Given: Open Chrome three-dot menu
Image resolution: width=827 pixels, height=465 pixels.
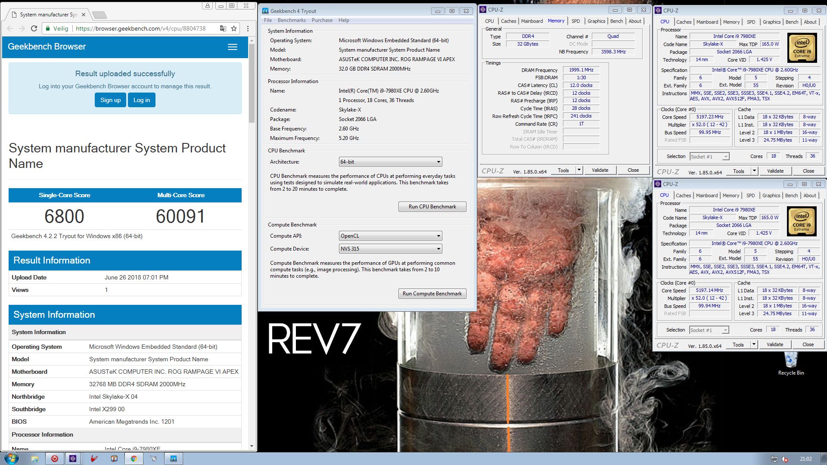Looking at the screenshot, I should coord(248,28).
